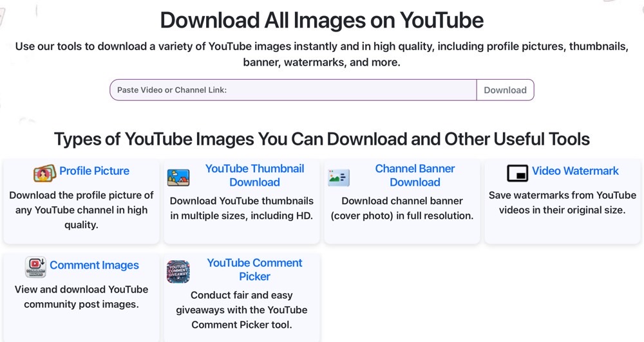Click the save watermarks description text
Image resolution: width=644 pixels, height=342 pixels.
pyautogui.click(x=562, y=203)
